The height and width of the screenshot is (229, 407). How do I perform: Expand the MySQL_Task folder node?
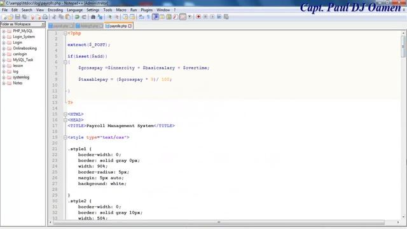click(x=4, y=60)
